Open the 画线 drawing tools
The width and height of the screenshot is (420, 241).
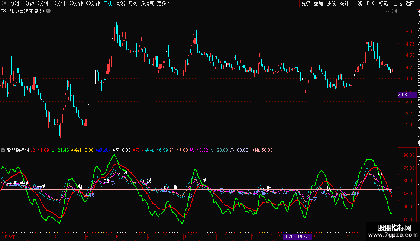tap(357, 3)
